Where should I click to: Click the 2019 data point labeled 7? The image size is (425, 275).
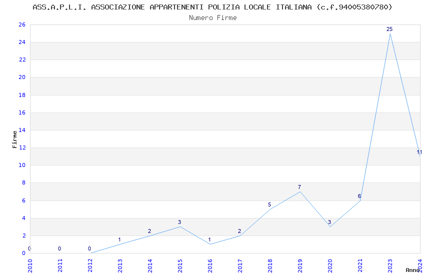click(300, 191)
